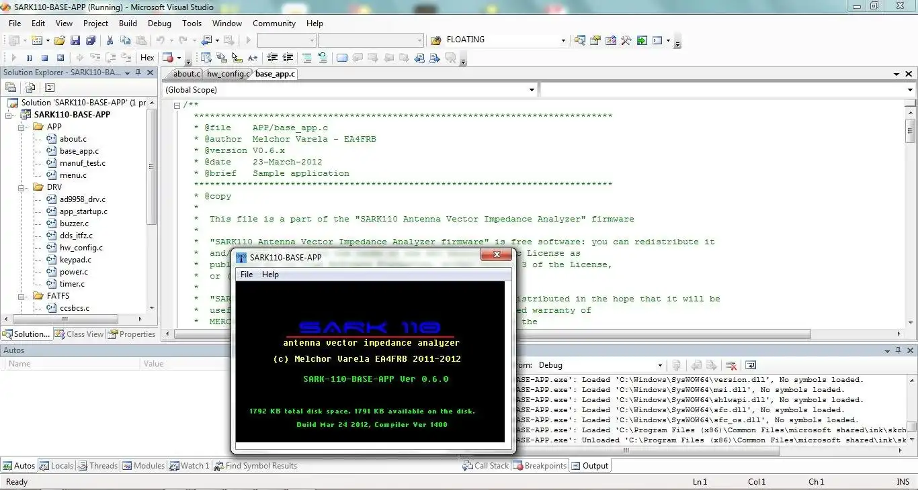Collapse the header comment block in editor
Image resolution: width=918 pixels, height=490 pixels.
click(x=177, y=105)
